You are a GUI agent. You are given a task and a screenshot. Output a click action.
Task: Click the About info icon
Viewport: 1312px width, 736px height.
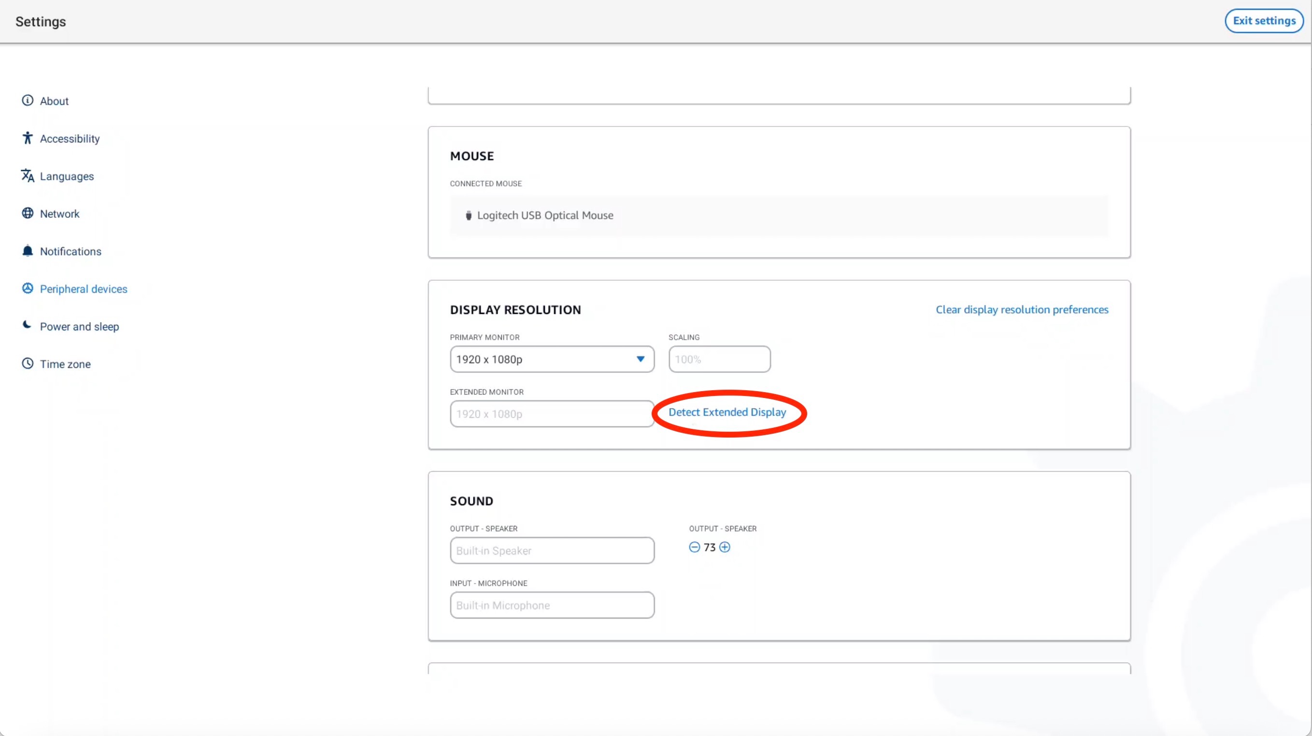pyautogui.click(x=27, y=100)
